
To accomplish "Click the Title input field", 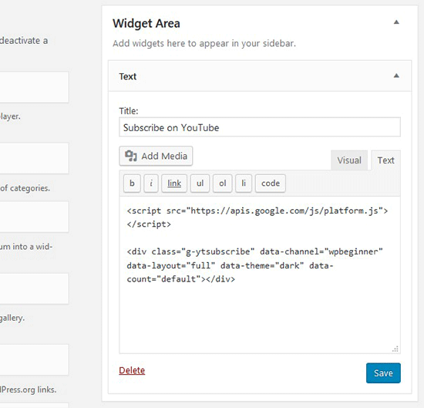I will click(x=260, y=127).
